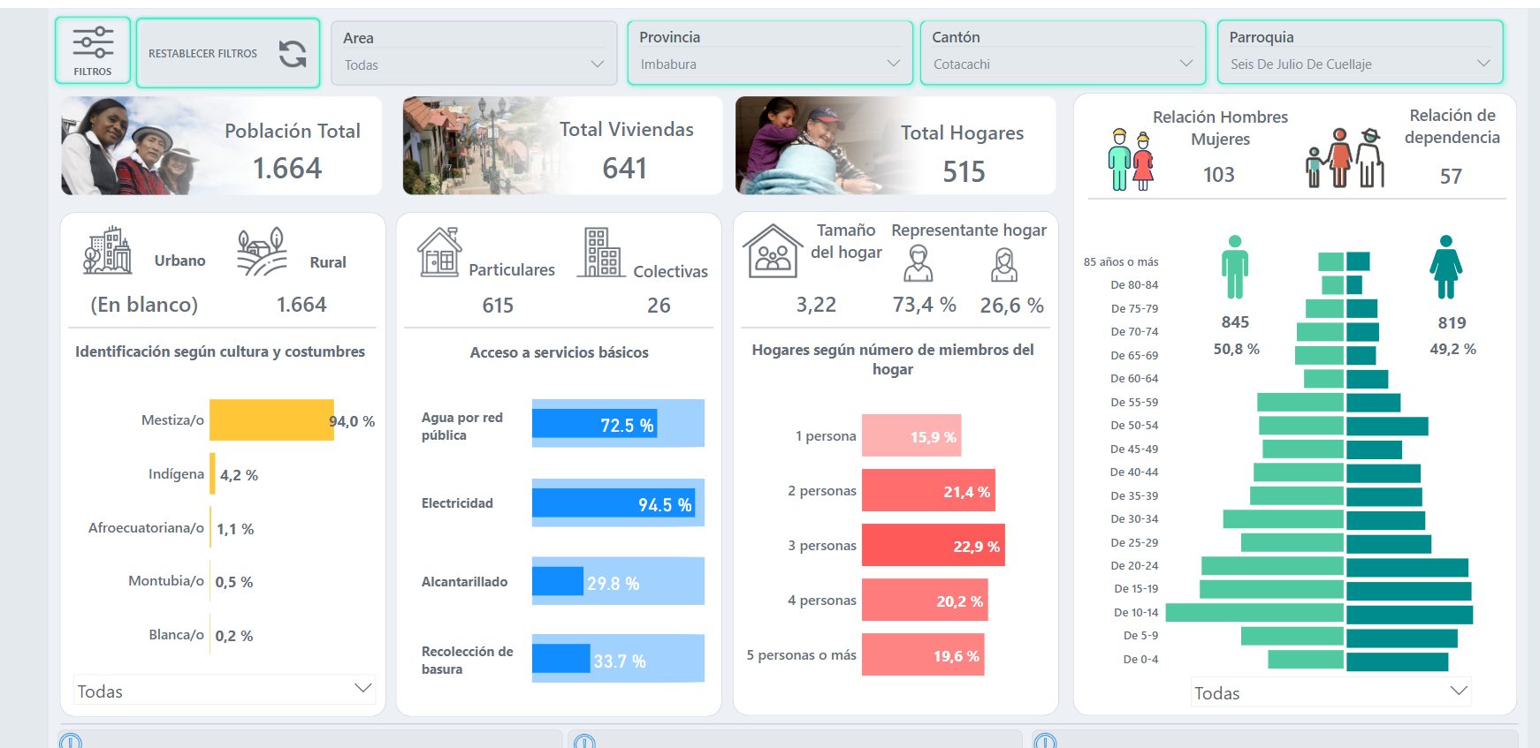This screenshot has height=748, width=1540.
Task: Expand the Area dropdown
Action: [x=474, y=64]
